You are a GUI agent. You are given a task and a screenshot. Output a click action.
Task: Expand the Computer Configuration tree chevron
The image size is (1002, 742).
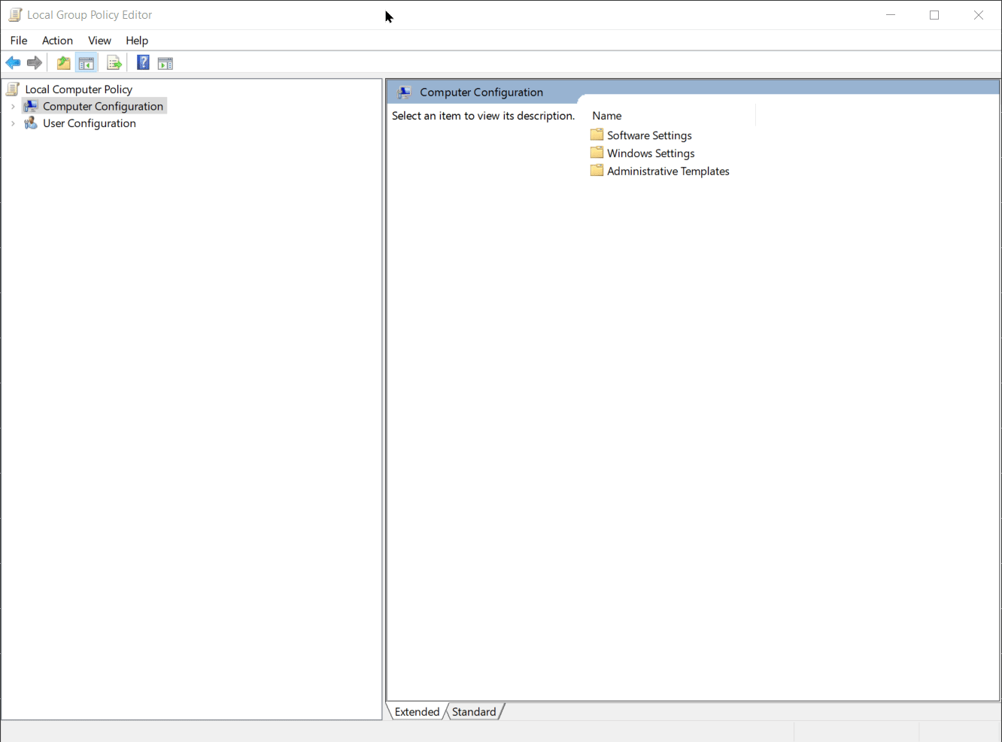pyautogui.click(x=12, y=106)
